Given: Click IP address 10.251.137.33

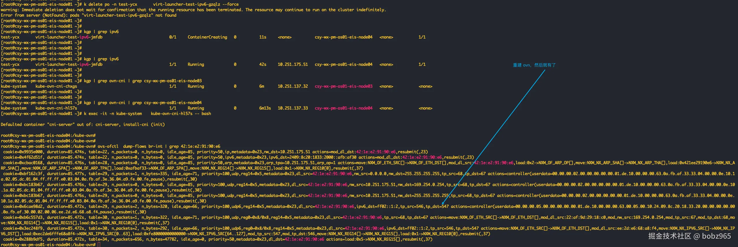Looking at the screenshot, I should point(293,108).
